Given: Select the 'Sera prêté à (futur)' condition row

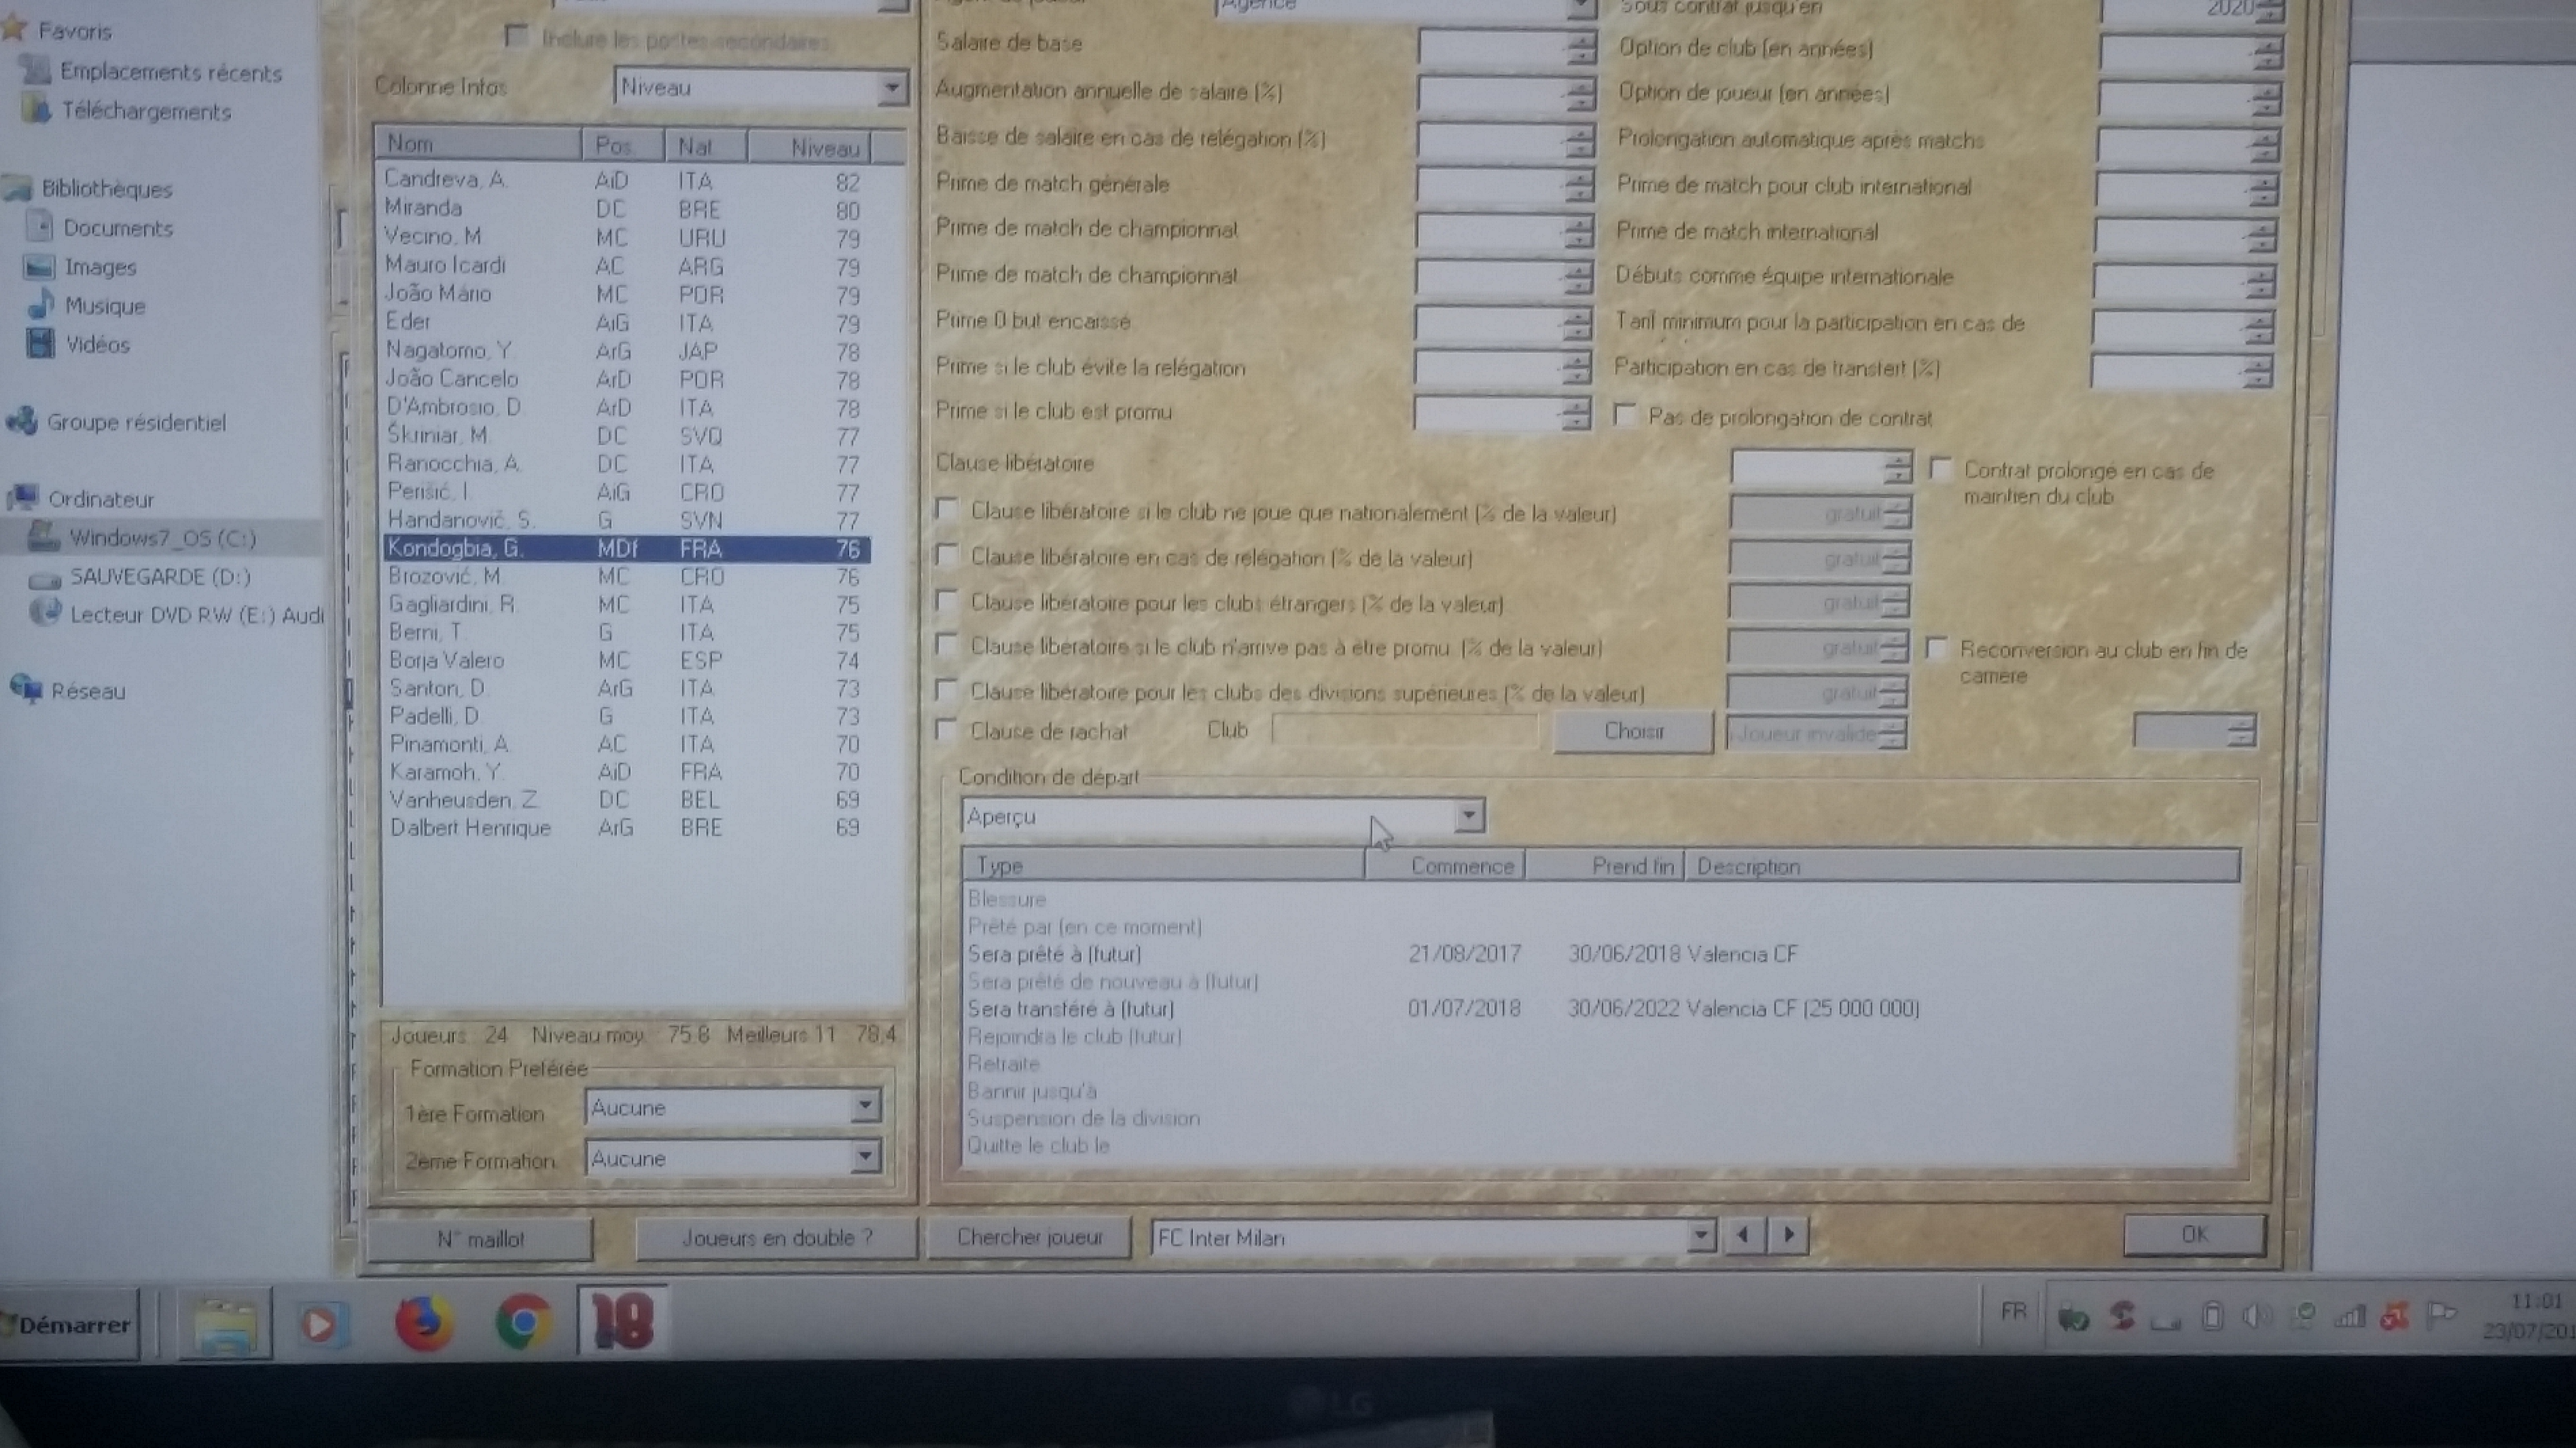Looking at the screenshot, I should [x=1600, y=953].
